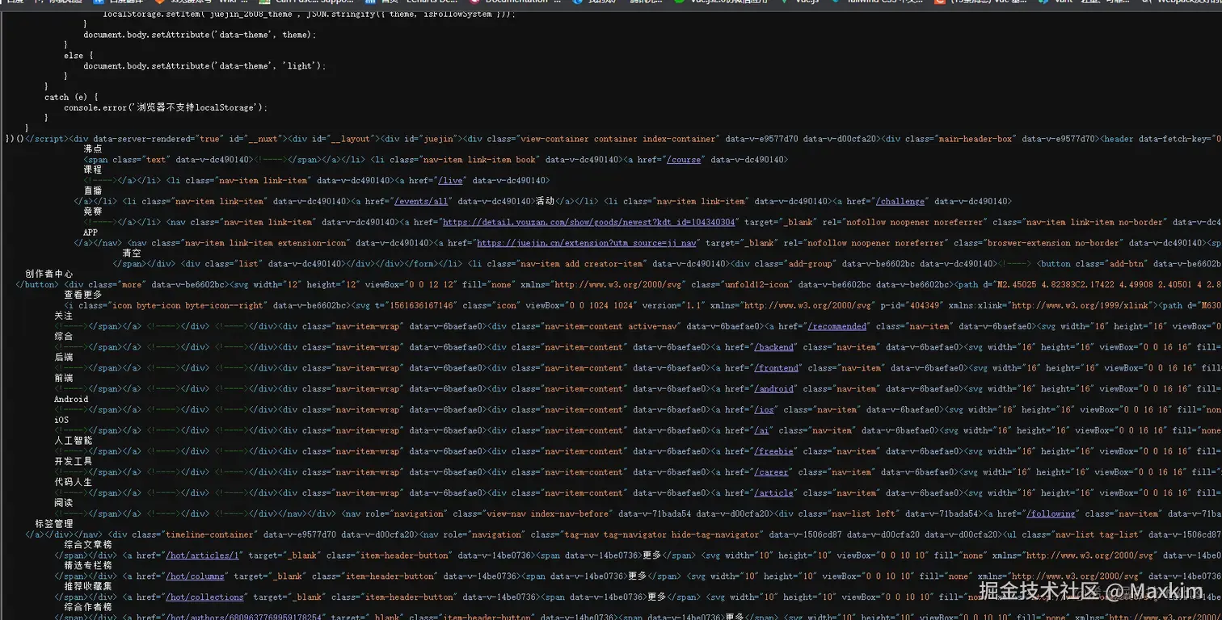The height and width of the screenshot is (620, 1222).
Task: Open the /frontend href link
Action: [x=777, y=369]
